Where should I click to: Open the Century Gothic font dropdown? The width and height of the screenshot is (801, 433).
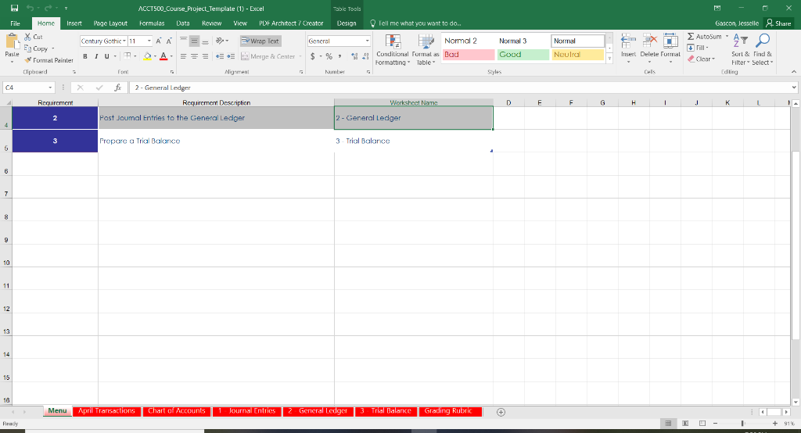[x=124, y=41]
